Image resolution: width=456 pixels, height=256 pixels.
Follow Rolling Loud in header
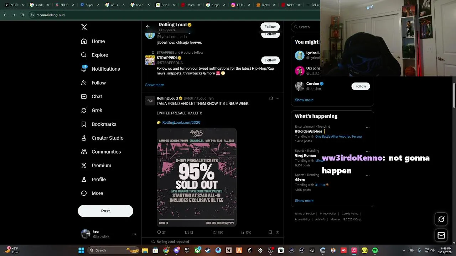270,27
